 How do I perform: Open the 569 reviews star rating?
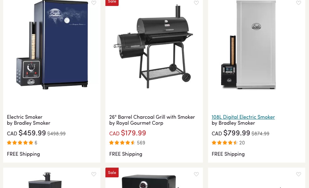(x=127, y=143)
